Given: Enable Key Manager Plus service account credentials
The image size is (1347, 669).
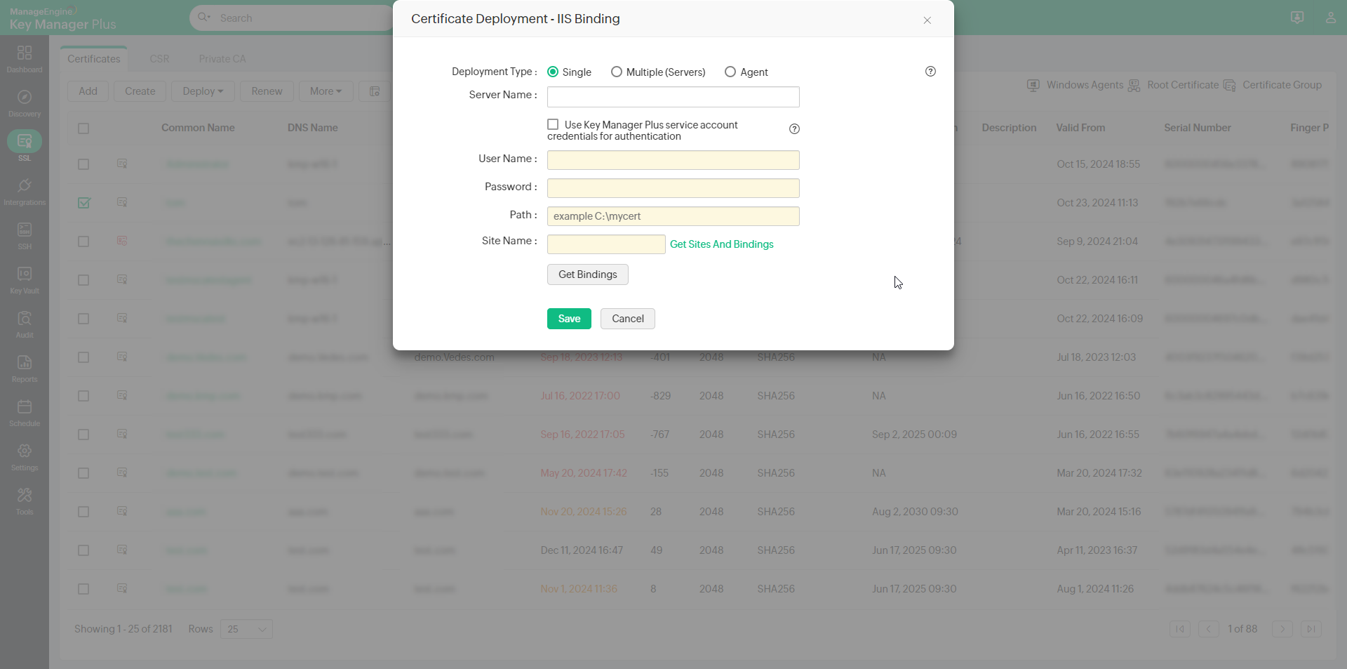Looking at the screenshot, I should 553,124.
